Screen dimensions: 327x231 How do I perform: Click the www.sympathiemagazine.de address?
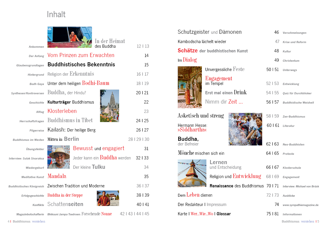(301, 205)
